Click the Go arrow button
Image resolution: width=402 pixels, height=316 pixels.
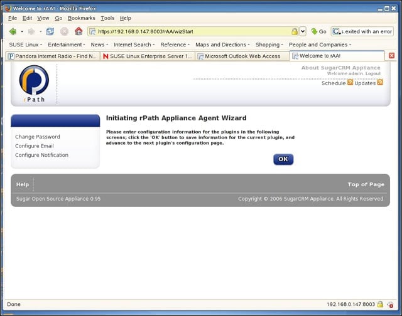tap(318, 31)
